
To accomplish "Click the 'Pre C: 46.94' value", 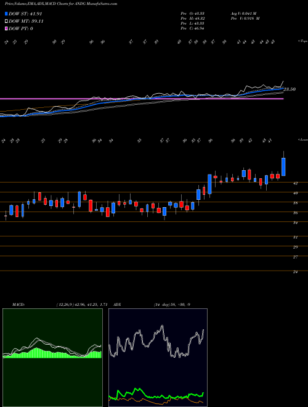I will pos(192,28).
